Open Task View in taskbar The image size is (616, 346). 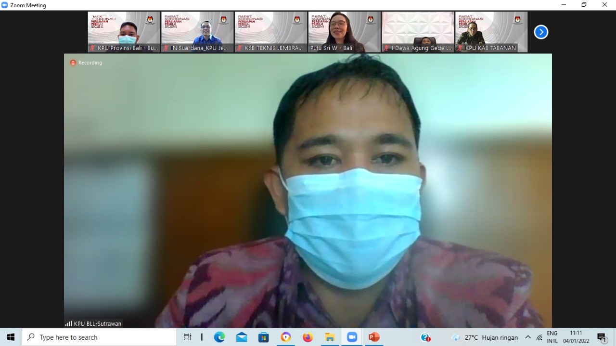(x=187, y=337)
